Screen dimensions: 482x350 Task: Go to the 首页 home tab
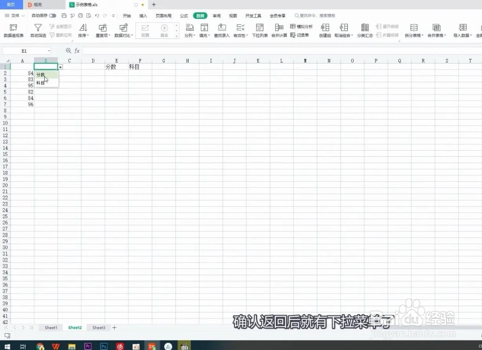(11, 5)
